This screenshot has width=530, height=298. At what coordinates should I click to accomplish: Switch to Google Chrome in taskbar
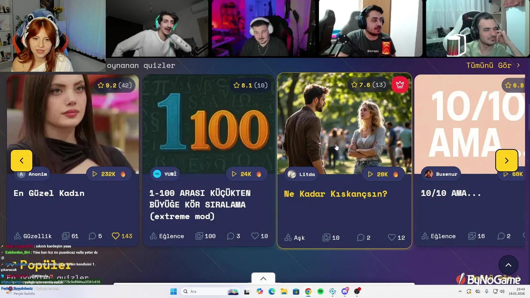(308, 291)
